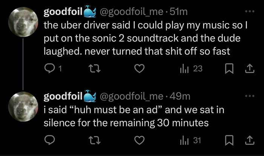Reply to the "must be an ad" tweet
Viewport: 264px width, 156px height.
tap(50, 141)
